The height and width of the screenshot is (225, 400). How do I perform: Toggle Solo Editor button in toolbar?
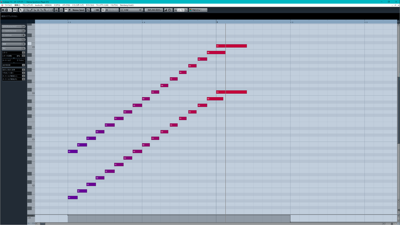click(6, 10)
